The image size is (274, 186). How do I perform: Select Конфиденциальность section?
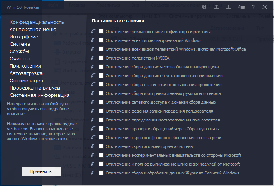tap(37, 22)
